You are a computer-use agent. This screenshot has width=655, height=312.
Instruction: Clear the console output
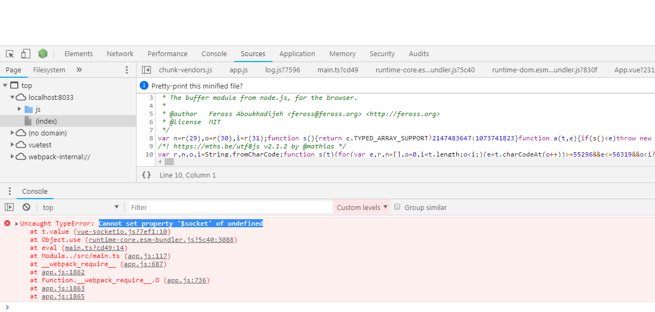[26, 207]
